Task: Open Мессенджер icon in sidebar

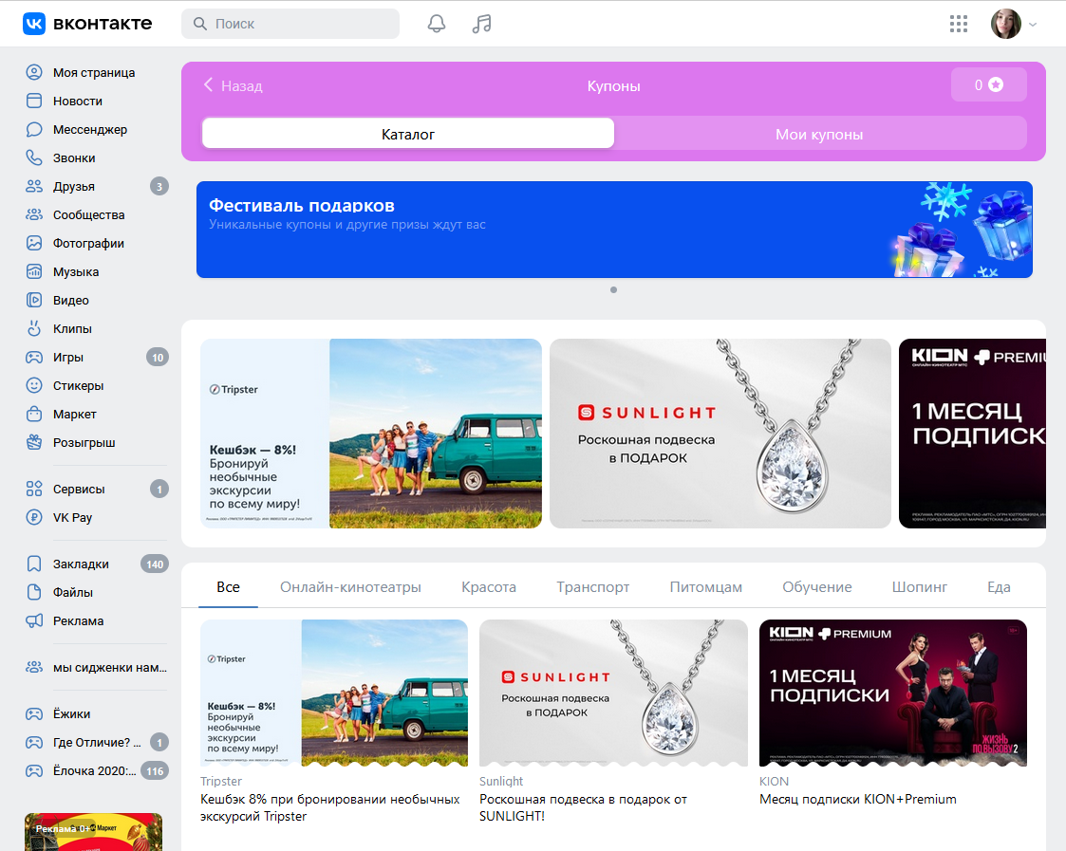Action: click(34, 129)
